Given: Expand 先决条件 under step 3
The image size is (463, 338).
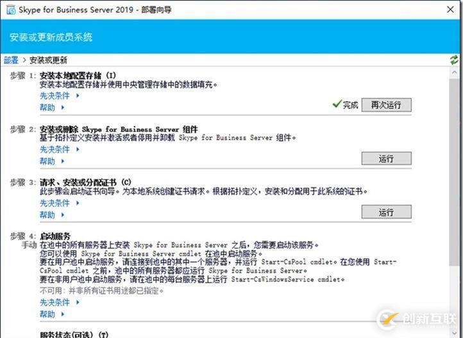Looking at the screenshot, I should [60, 203].
